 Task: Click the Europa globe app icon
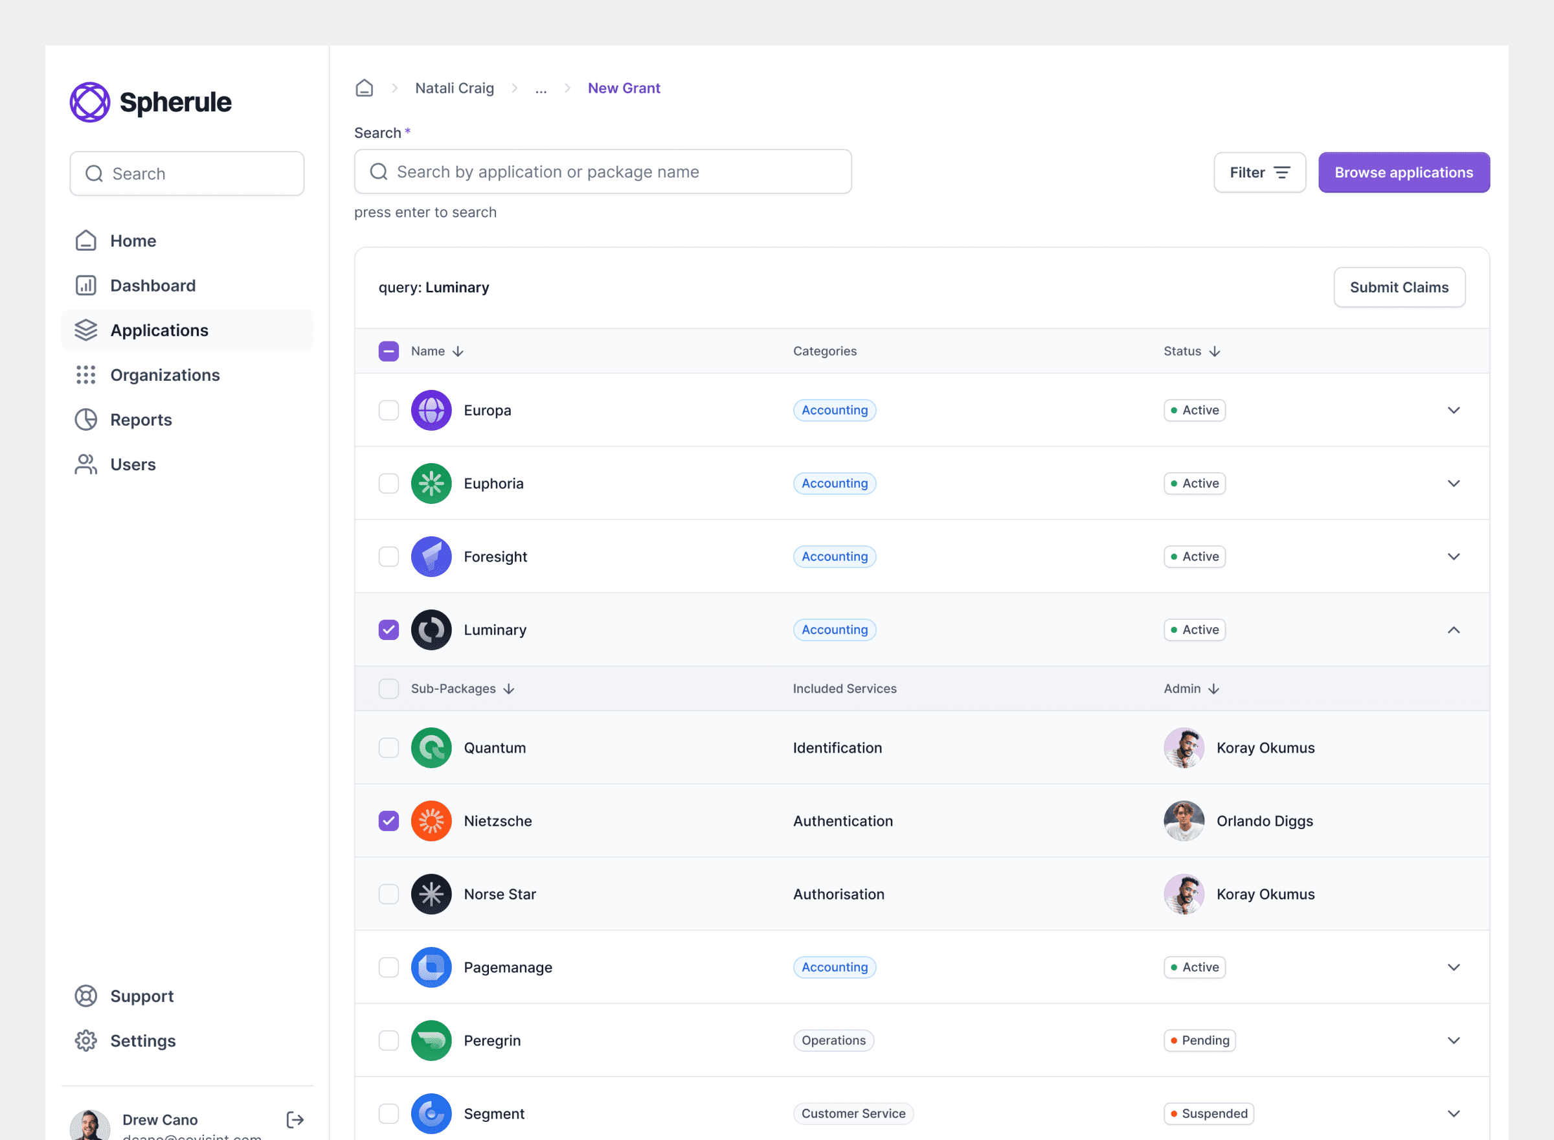click(431, 411)
